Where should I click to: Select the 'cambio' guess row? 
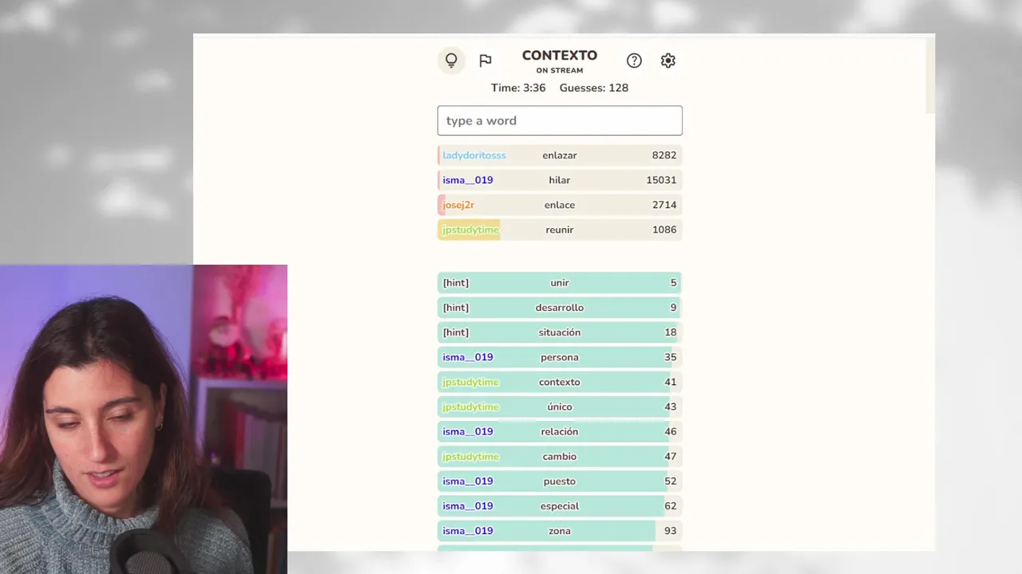click(560, 456)
